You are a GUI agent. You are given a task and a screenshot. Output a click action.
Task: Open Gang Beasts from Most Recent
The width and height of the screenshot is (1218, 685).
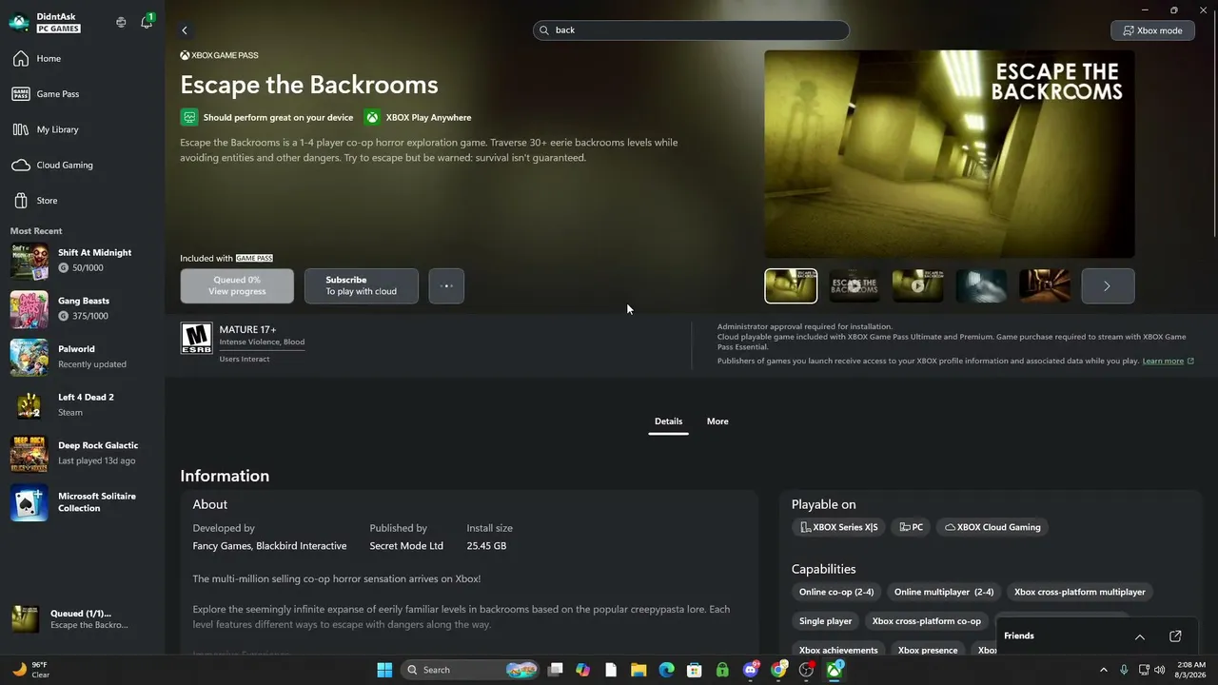pyautogui.click(x=82, y=308)
